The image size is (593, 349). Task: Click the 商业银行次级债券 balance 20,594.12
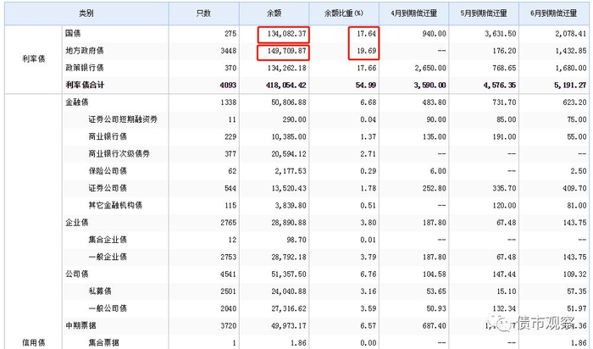click(x=289, y=154)
